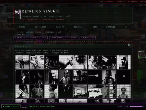Navigate to PORTFÓLIO
The width and height of the screenshot is (146, 110).
pos(111,27)
